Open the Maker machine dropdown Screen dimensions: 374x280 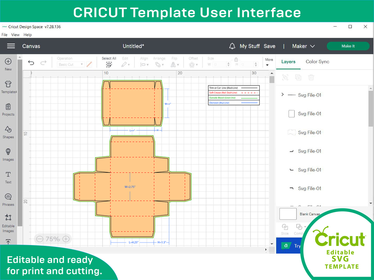(x=303, y=46)
